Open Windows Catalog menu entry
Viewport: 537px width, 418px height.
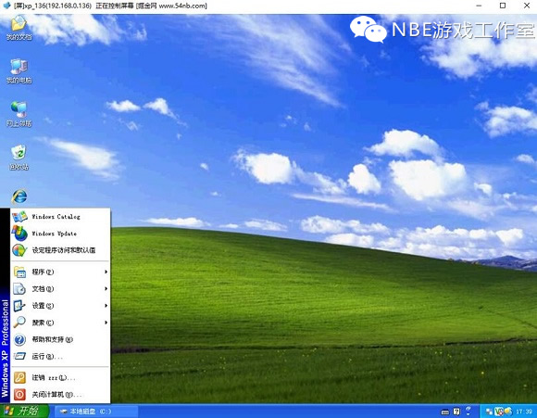tap(60, 217)
